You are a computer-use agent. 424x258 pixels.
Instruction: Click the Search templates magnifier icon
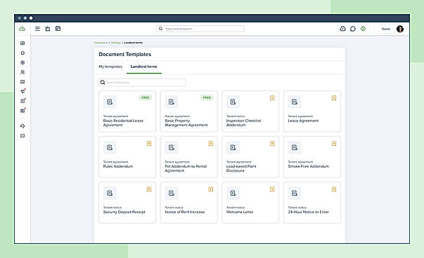tap(103, 82)
